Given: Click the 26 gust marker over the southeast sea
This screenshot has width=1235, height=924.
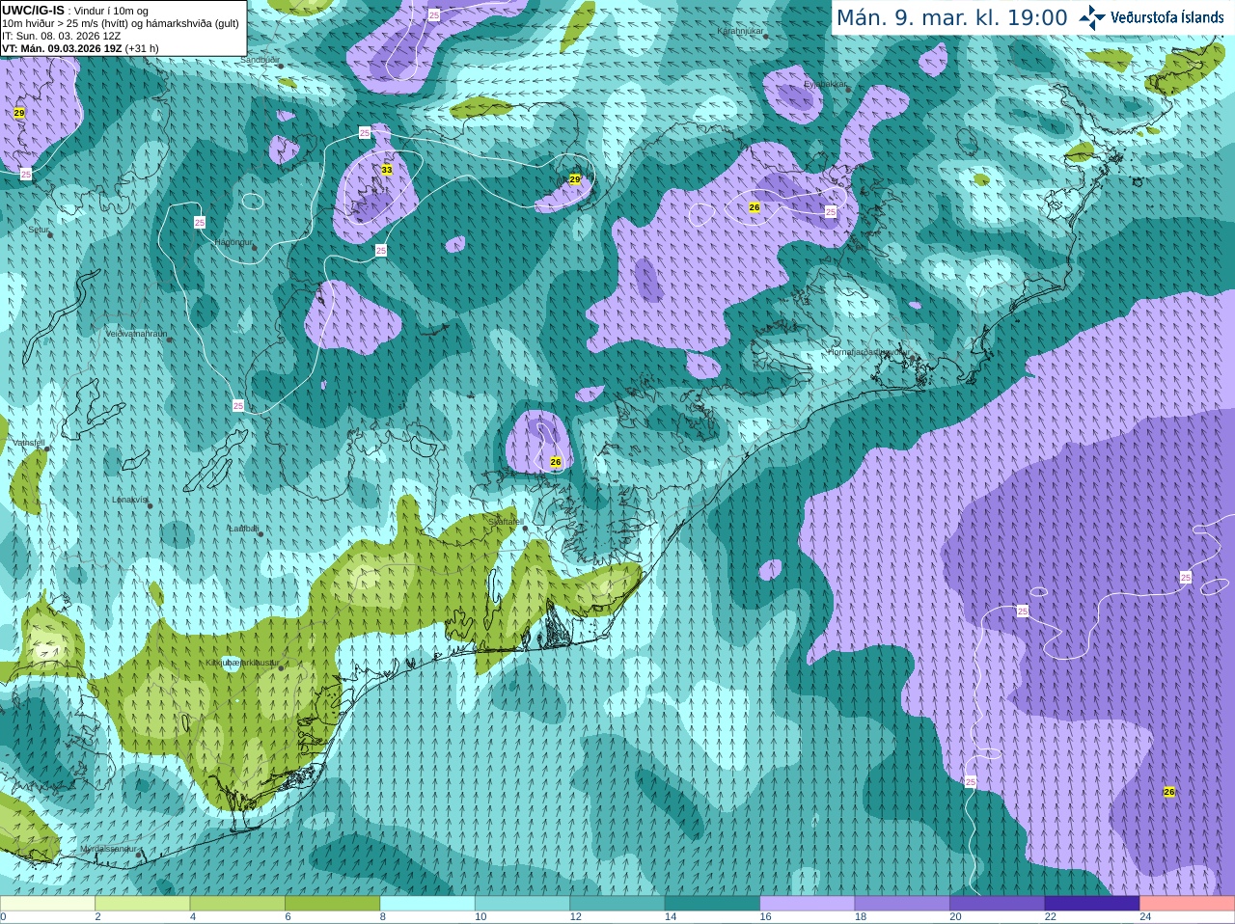Looking at the screenshot, I should (1169, 792).
